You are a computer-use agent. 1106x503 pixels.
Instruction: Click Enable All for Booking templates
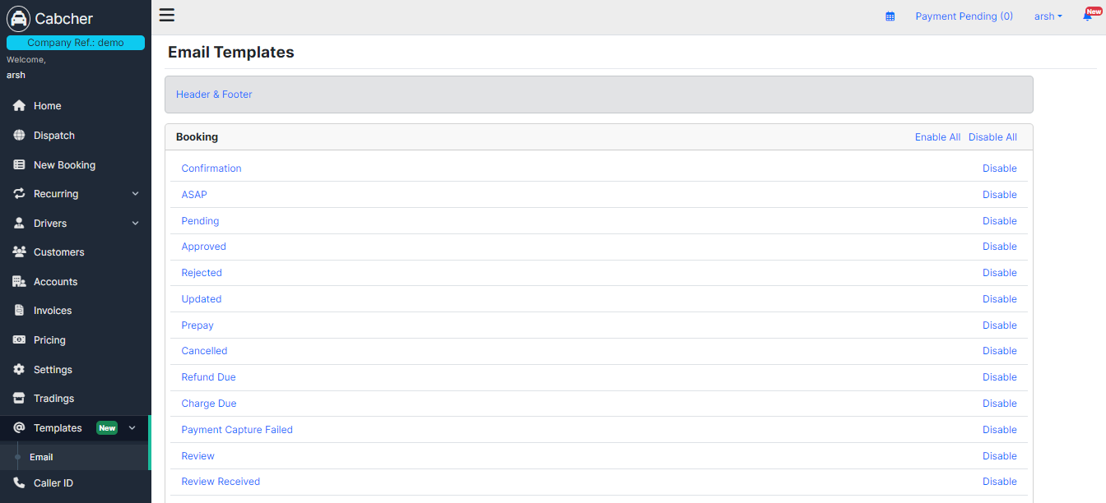point(937,137)
